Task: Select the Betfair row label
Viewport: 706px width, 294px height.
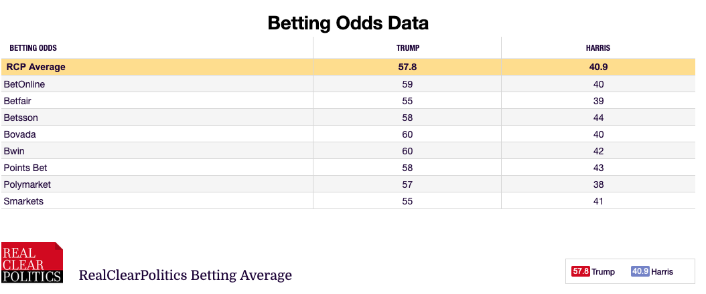Action: click(x=17, y=101)
